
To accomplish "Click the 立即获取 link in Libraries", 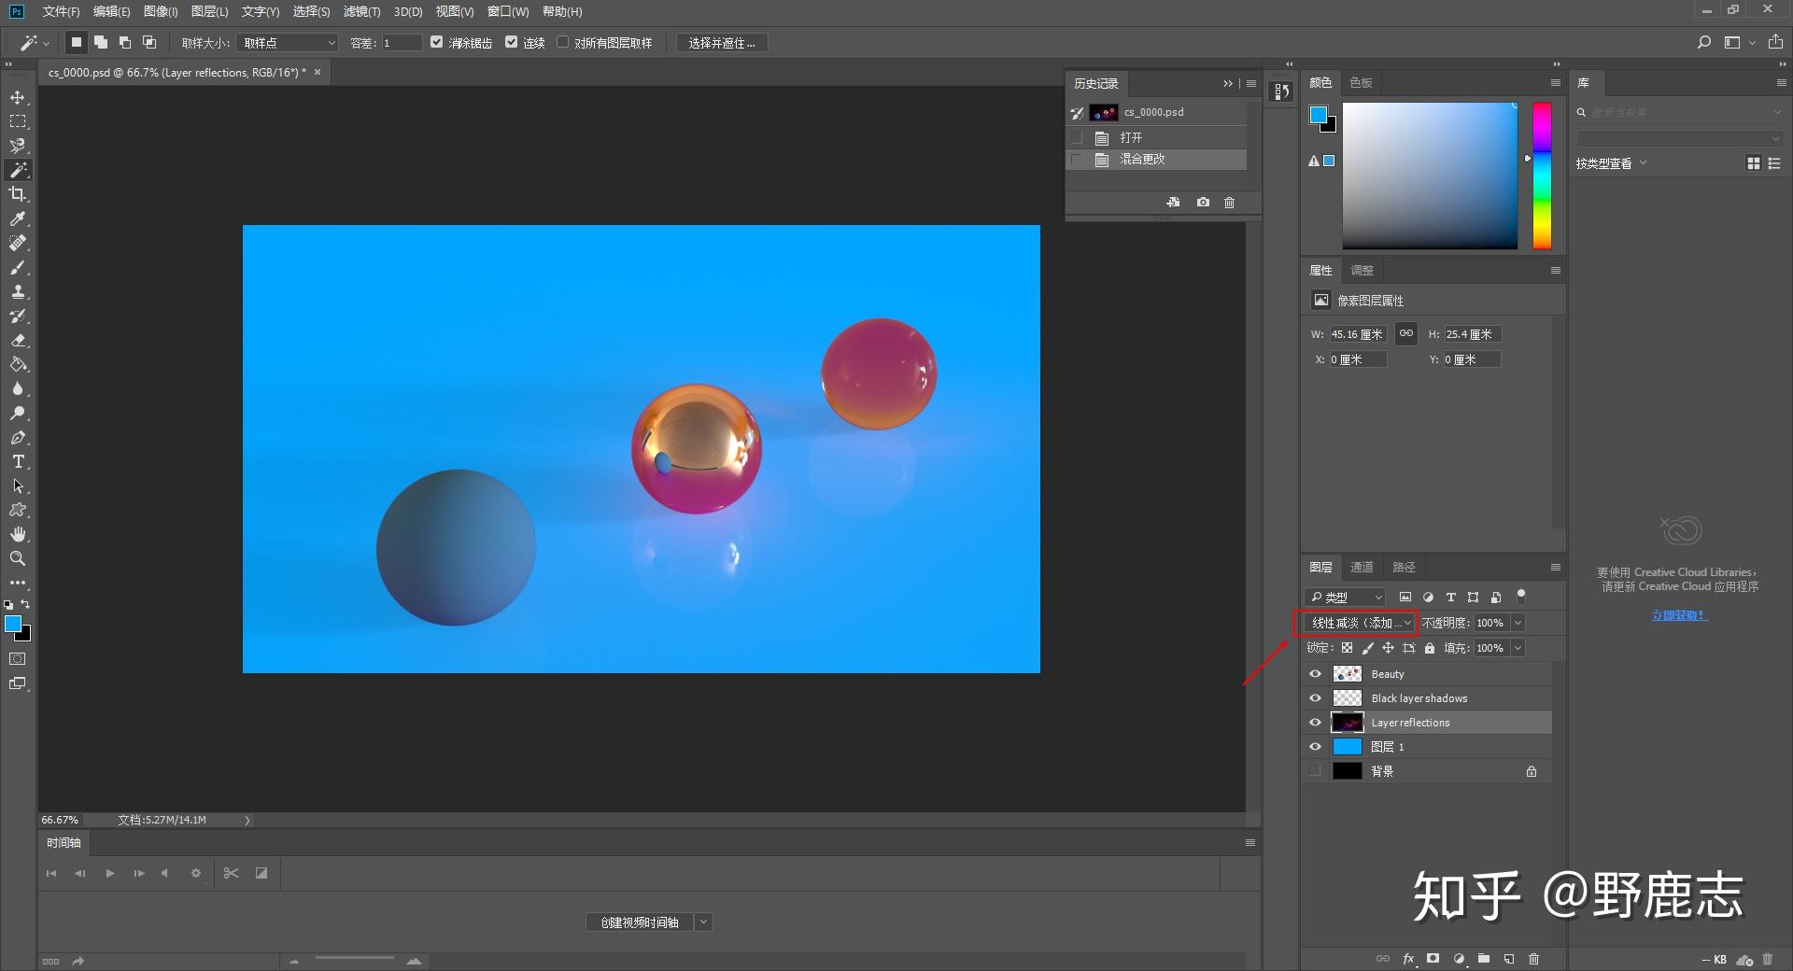I will coord(1678,615).
